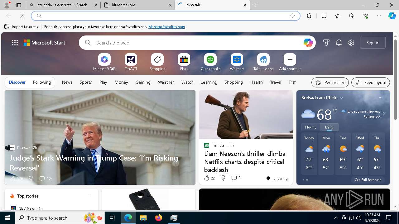Screen dimensions: 399x224
Task: Open the Shopping shortcut tile
Action: click(157, 62)
